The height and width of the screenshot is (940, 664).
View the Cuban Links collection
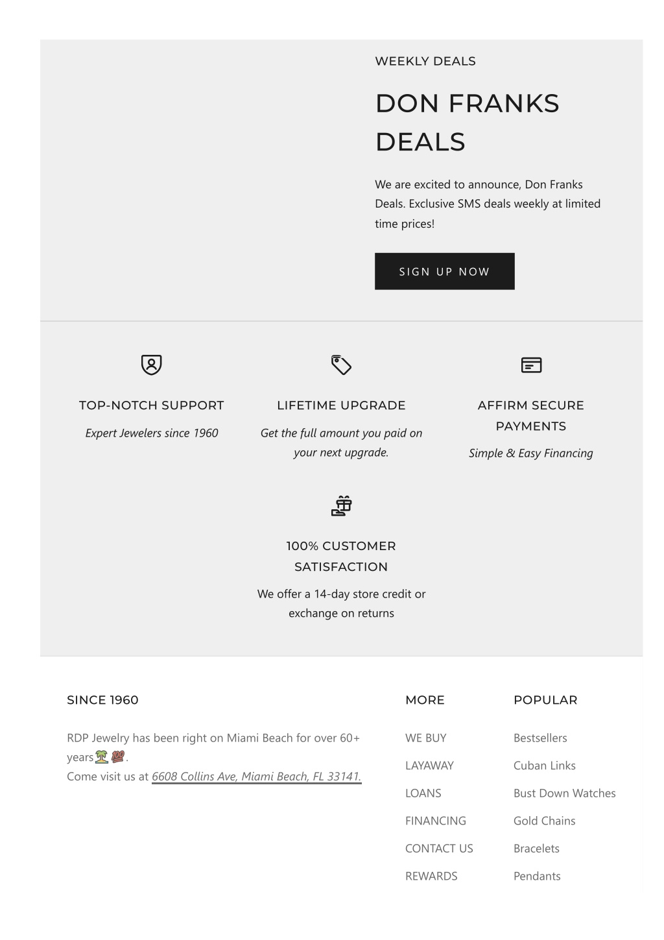tap(544, 765)
